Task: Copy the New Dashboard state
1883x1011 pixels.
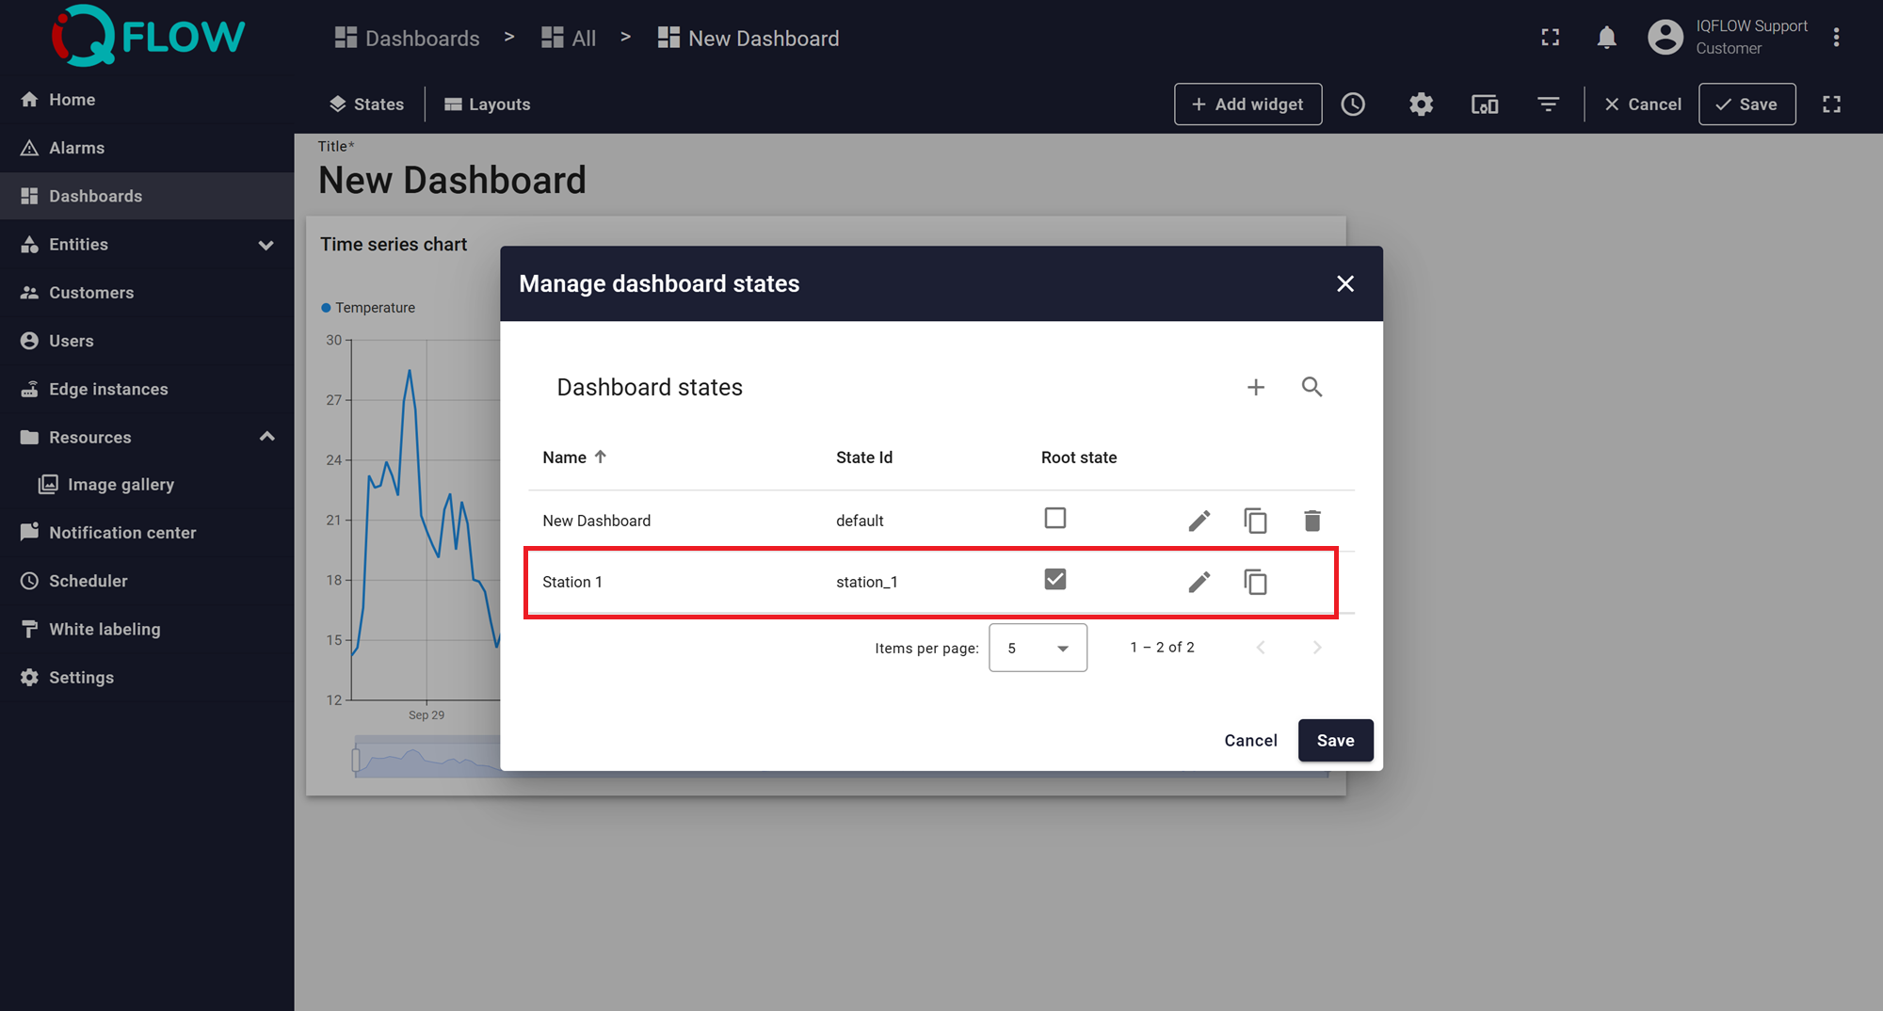Action: (1255, 521)
